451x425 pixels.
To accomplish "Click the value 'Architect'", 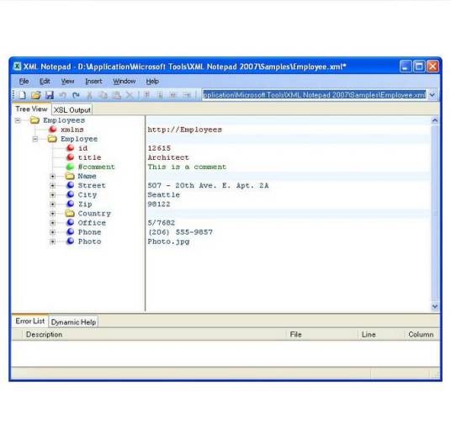I will [x=168, y=157].
